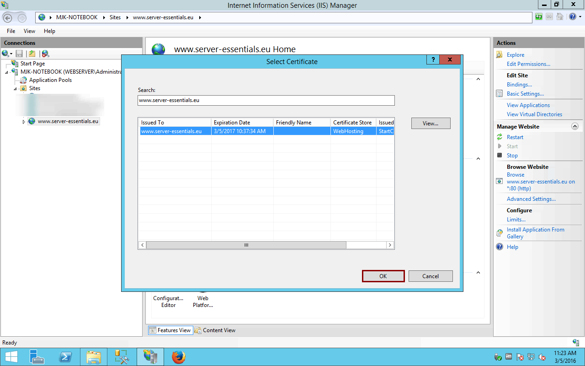This screenshot has height=366, width=585.
Task: Sort by Issued To column header
Action: point(175,123)
